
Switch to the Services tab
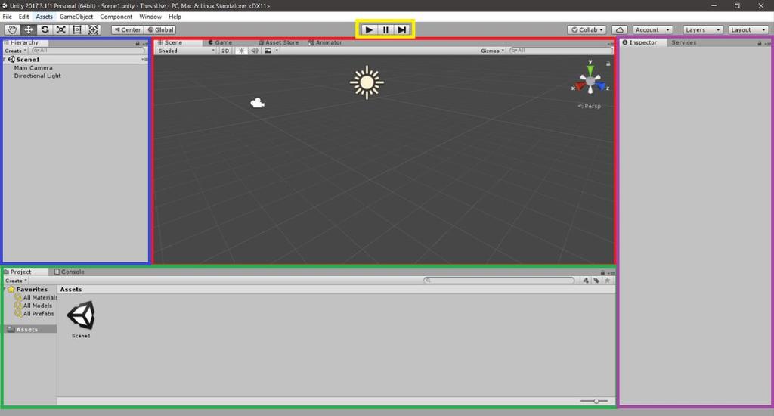coord(683,42)
